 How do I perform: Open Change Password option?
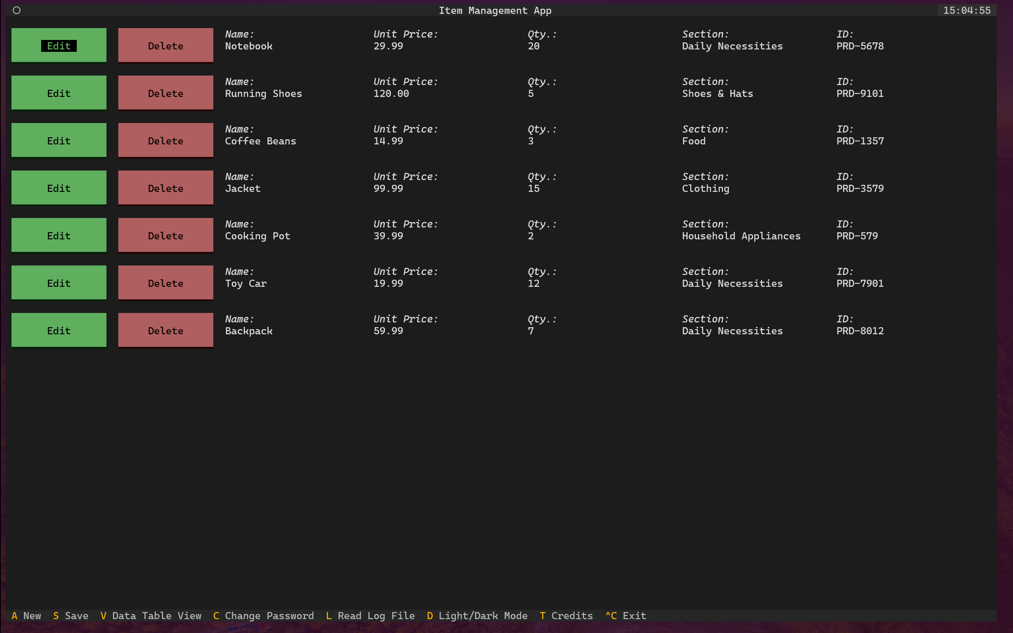(263, 616)
